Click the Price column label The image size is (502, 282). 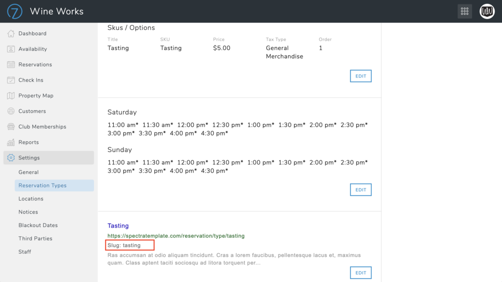(219, 39)
